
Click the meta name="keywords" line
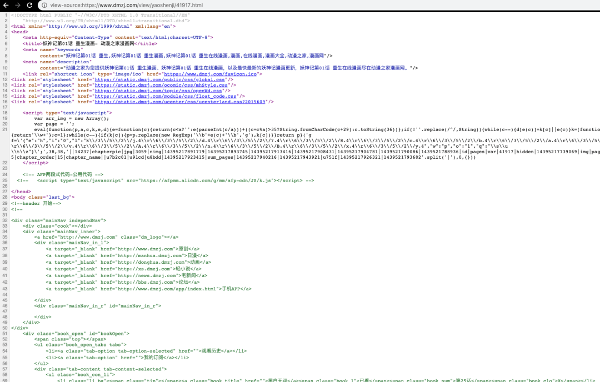click(x=53, y=50)
